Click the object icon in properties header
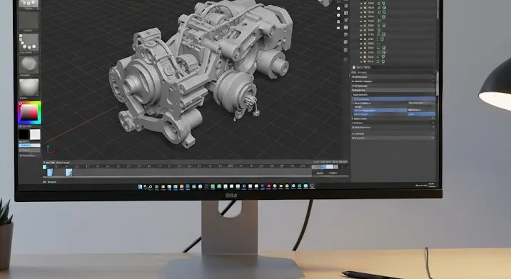This screenshot has height=279, width=511. coord(354,67)
